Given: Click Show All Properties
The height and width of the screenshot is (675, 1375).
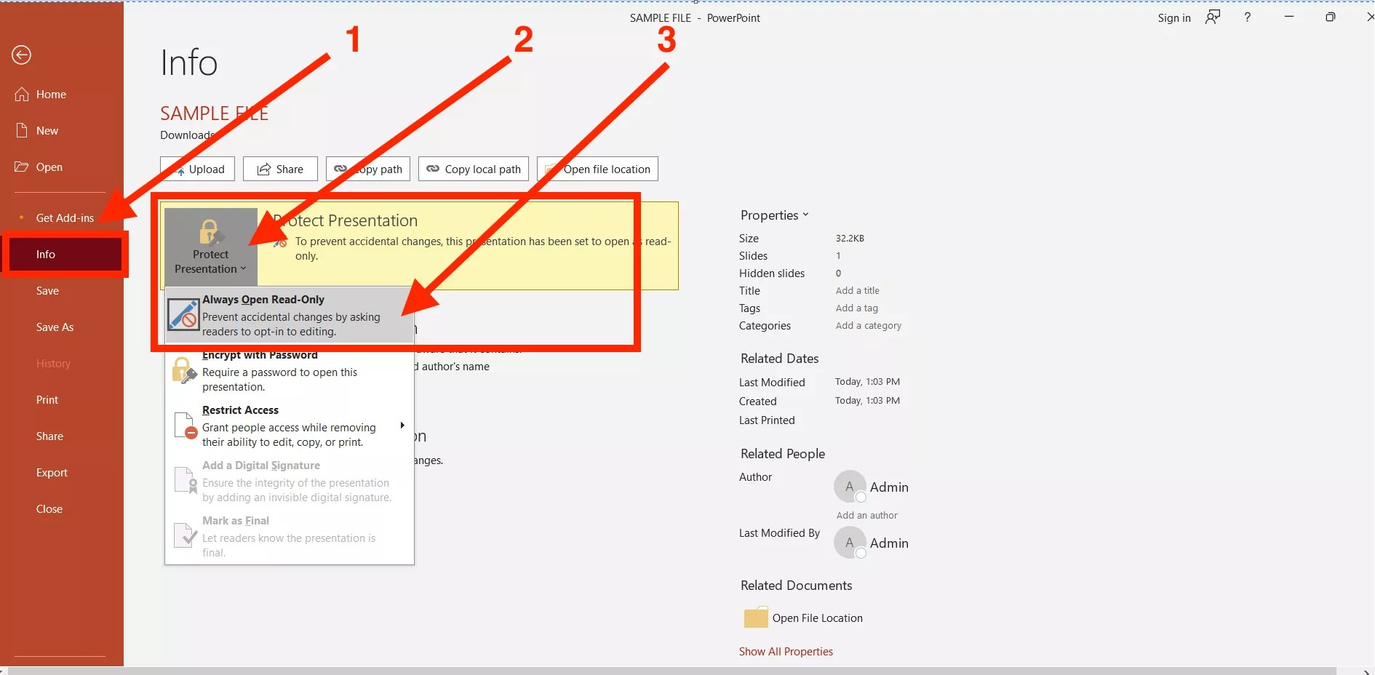Looking at the screenshot, I should [786, 651].
